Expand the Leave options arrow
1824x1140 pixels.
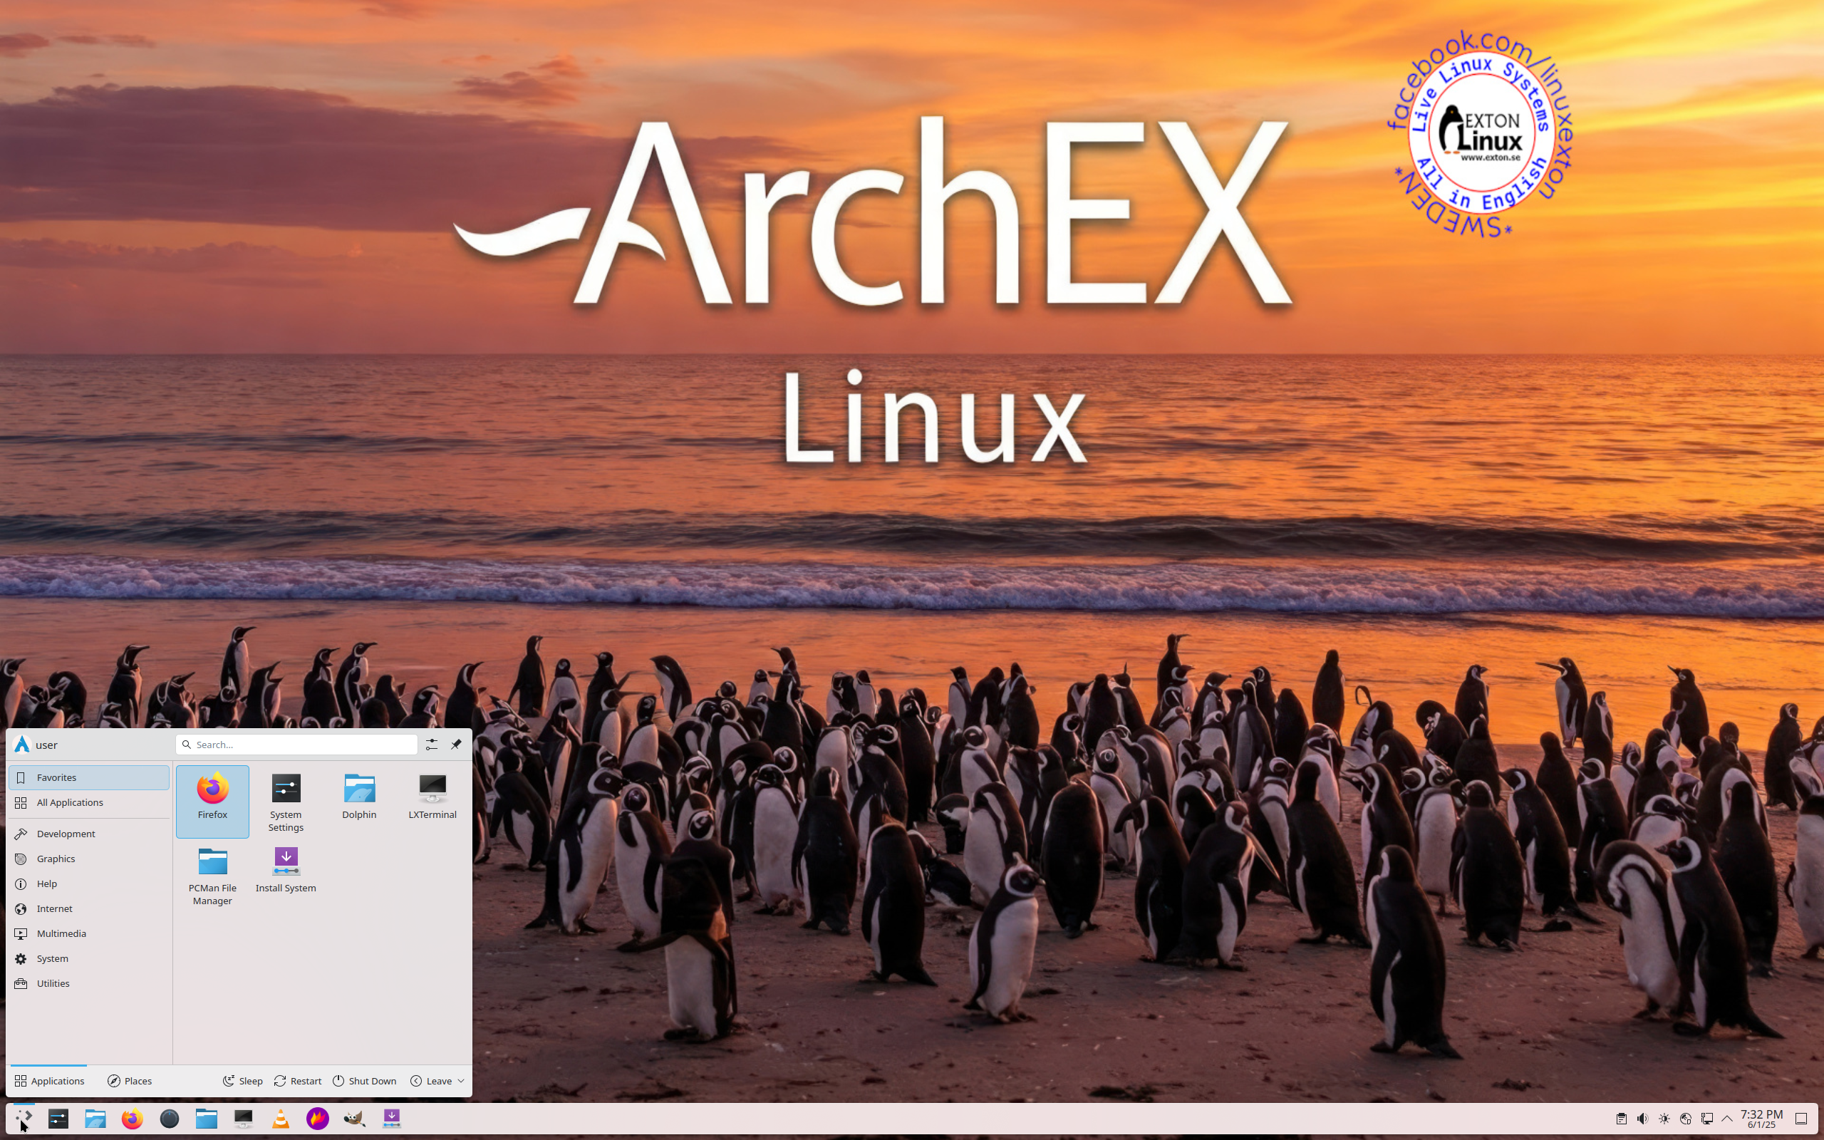click(461, 1080)
